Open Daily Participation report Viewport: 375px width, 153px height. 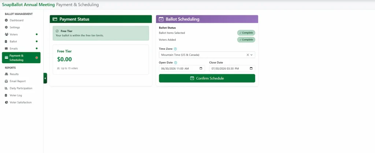(x=21, y=88)
